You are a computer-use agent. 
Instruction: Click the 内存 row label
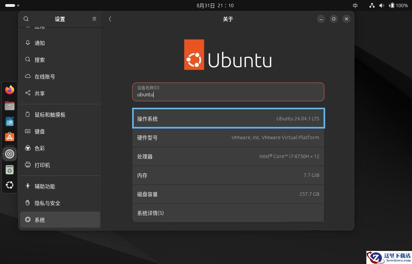142,175
